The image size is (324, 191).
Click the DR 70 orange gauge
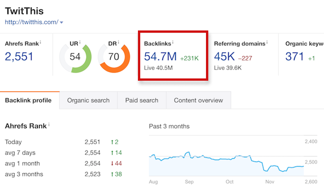pos(114,57)
